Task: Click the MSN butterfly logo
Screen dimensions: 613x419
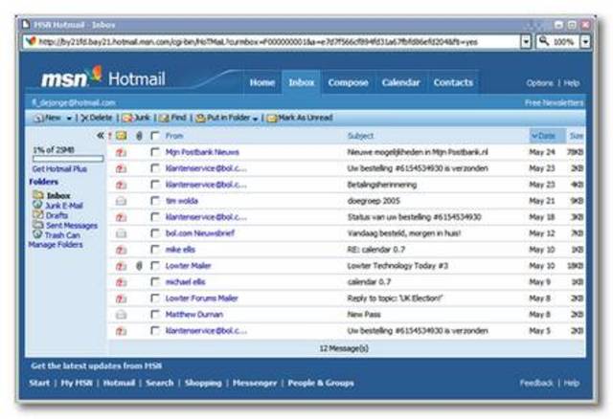Action: click(x=96, y=75)
